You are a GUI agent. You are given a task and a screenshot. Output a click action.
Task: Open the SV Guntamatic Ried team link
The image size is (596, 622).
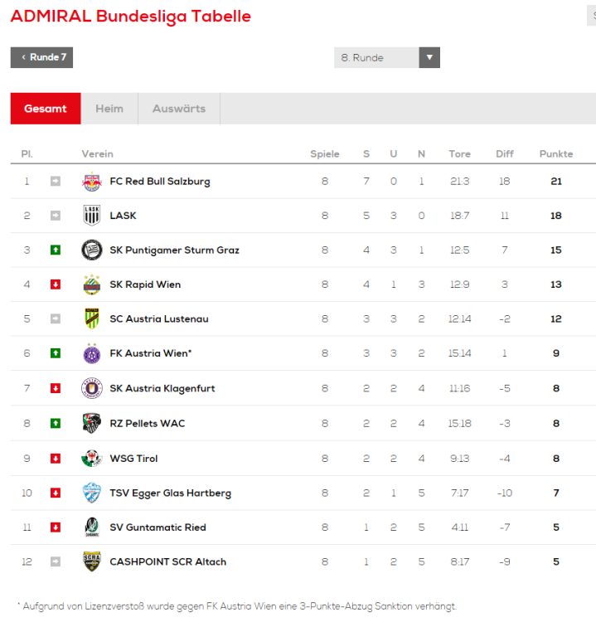coord(157,527)
